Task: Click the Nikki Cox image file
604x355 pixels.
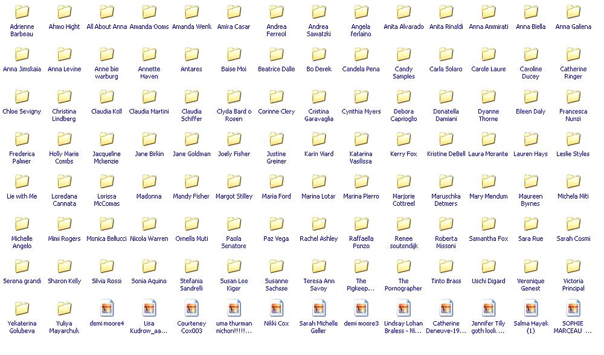Action: point(276,309)
